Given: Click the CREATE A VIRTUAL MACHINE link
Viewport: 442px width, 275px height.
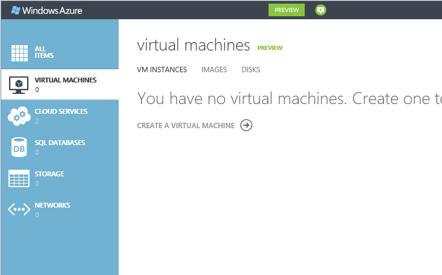Looking at the screenshot, I should (x=185, y=125).
